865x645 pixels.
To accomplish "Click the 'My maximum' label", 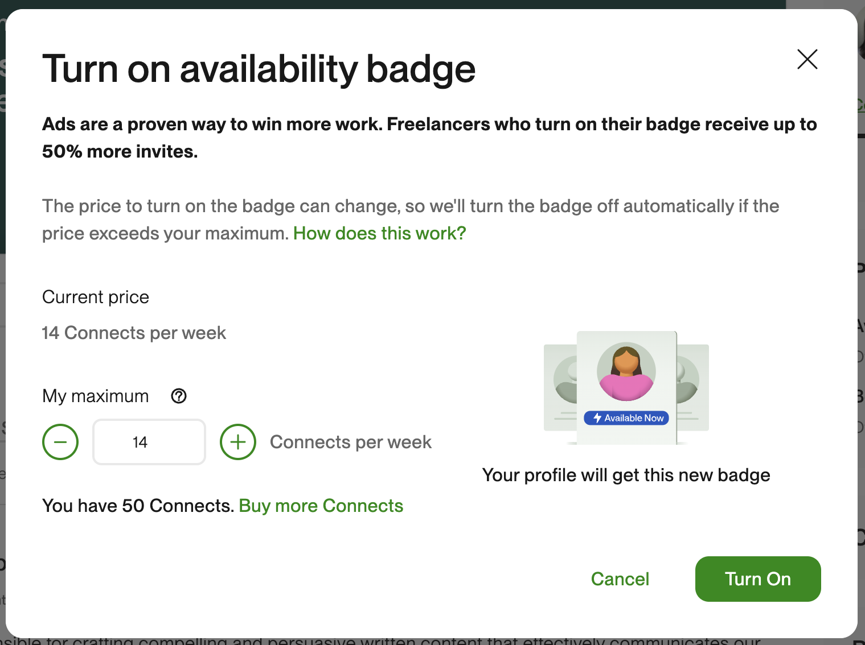I will (x=96, y=396).
